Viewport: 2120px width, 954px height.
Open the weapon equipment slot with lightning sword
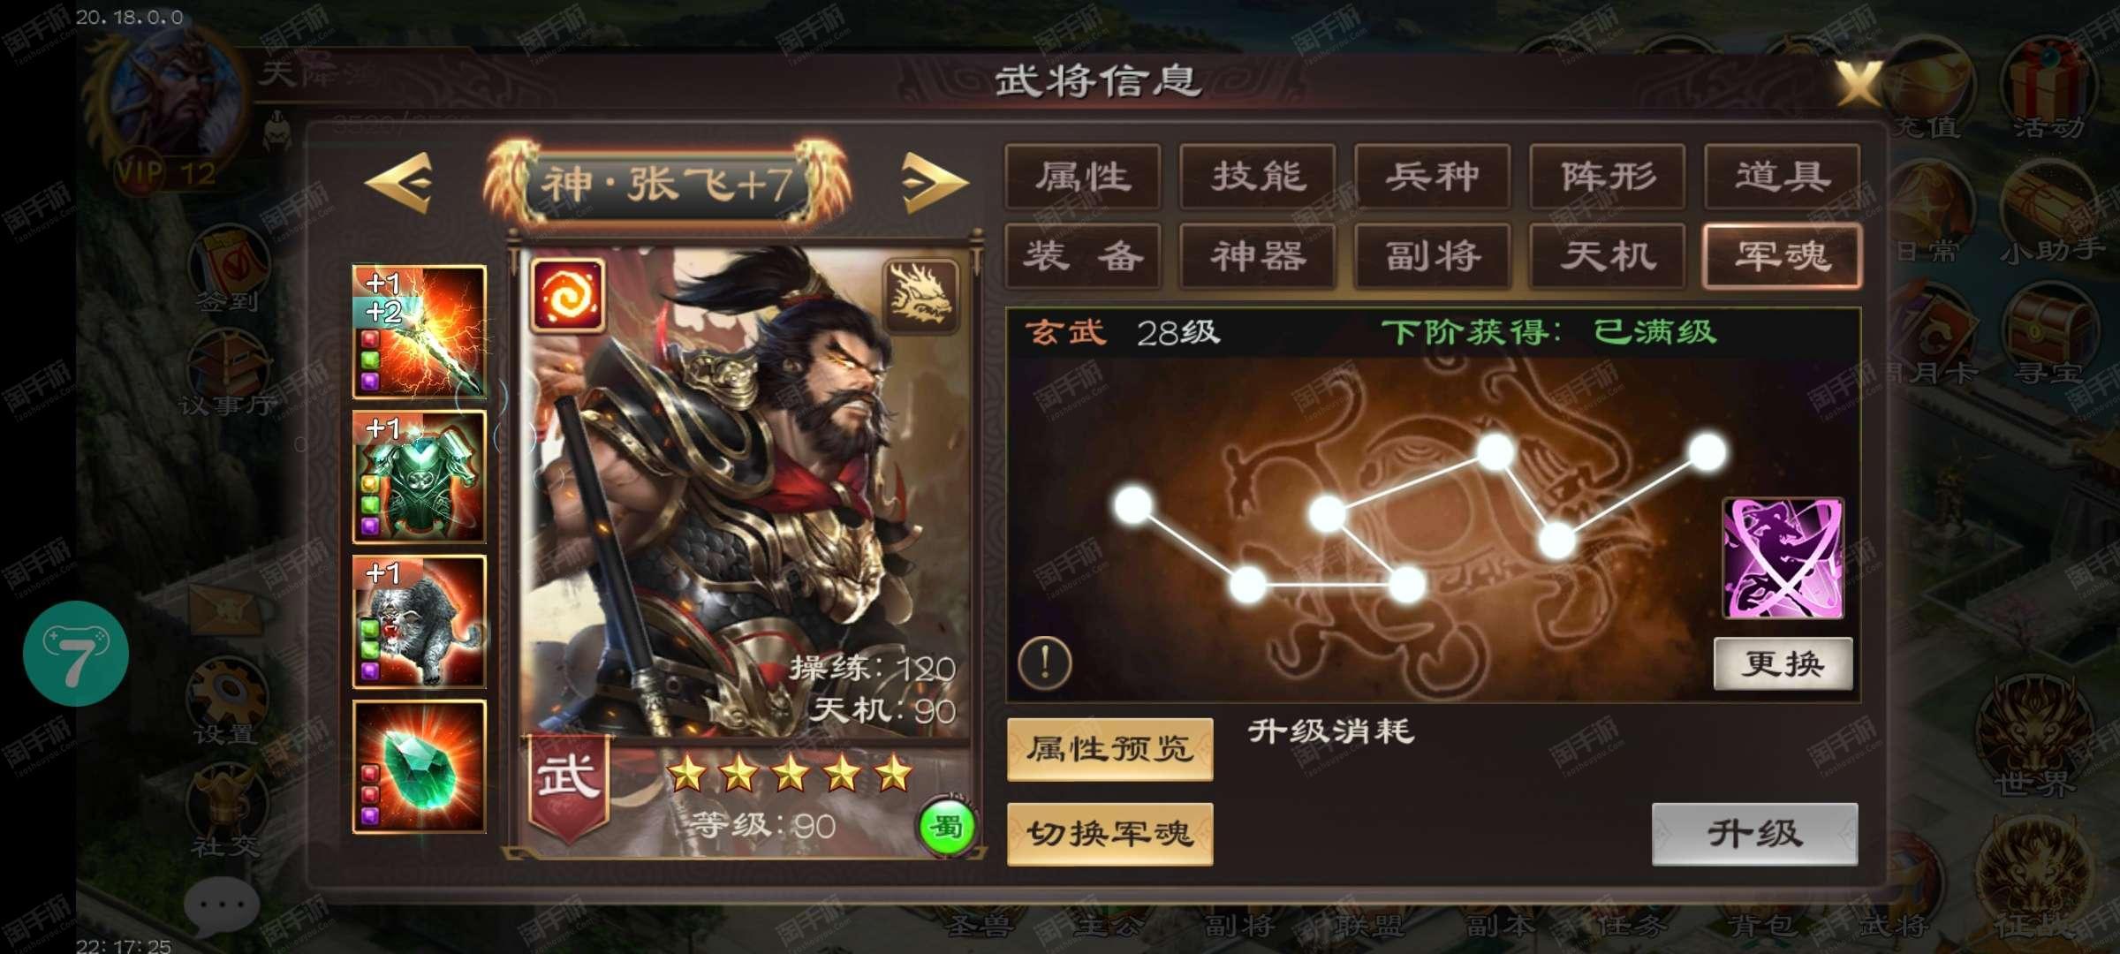click(419, 332)
